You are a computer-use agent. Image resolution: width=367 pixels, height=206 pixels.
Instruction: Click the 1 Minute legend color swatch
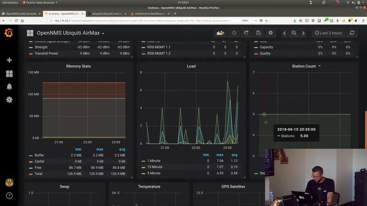pyautogui.click(x=143, y=161)
